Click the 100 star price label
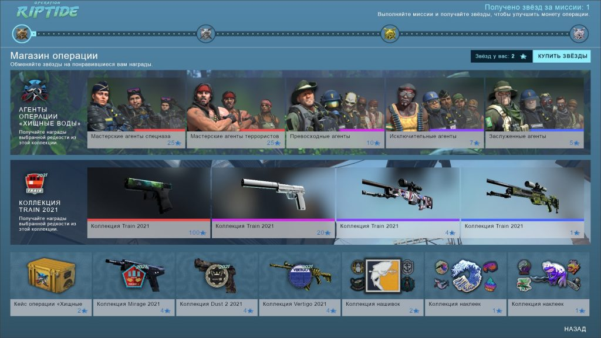 coord(197,232)
